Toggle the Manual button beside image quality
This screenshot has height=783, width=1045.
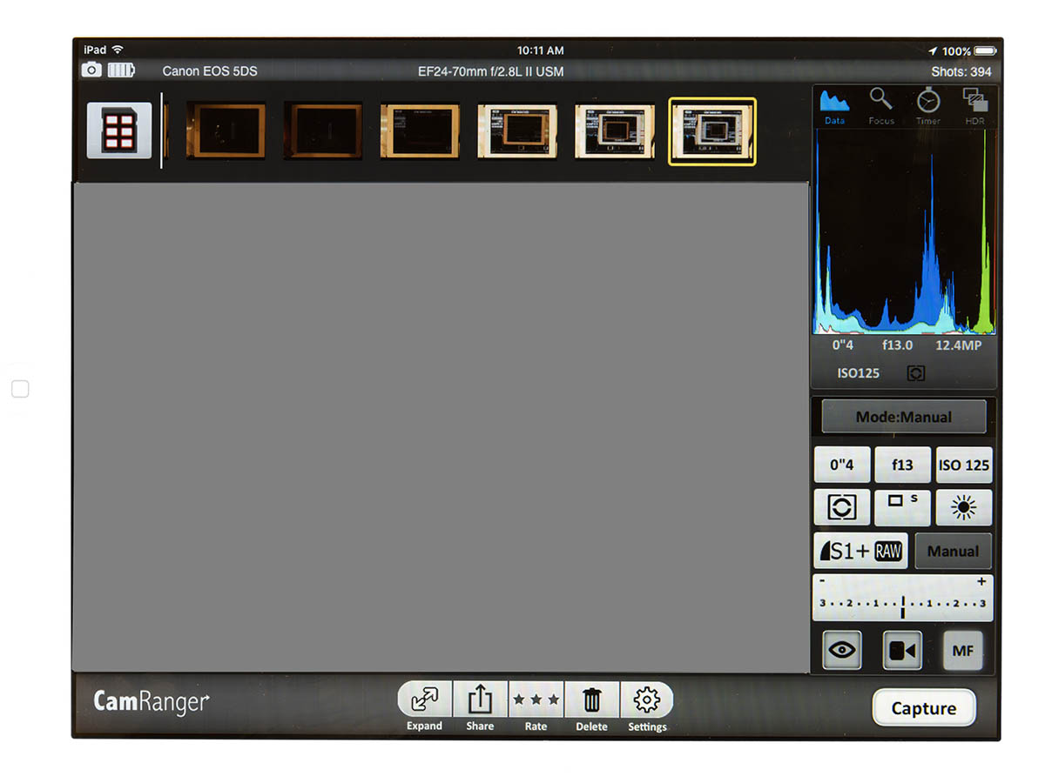pos(953,551)
